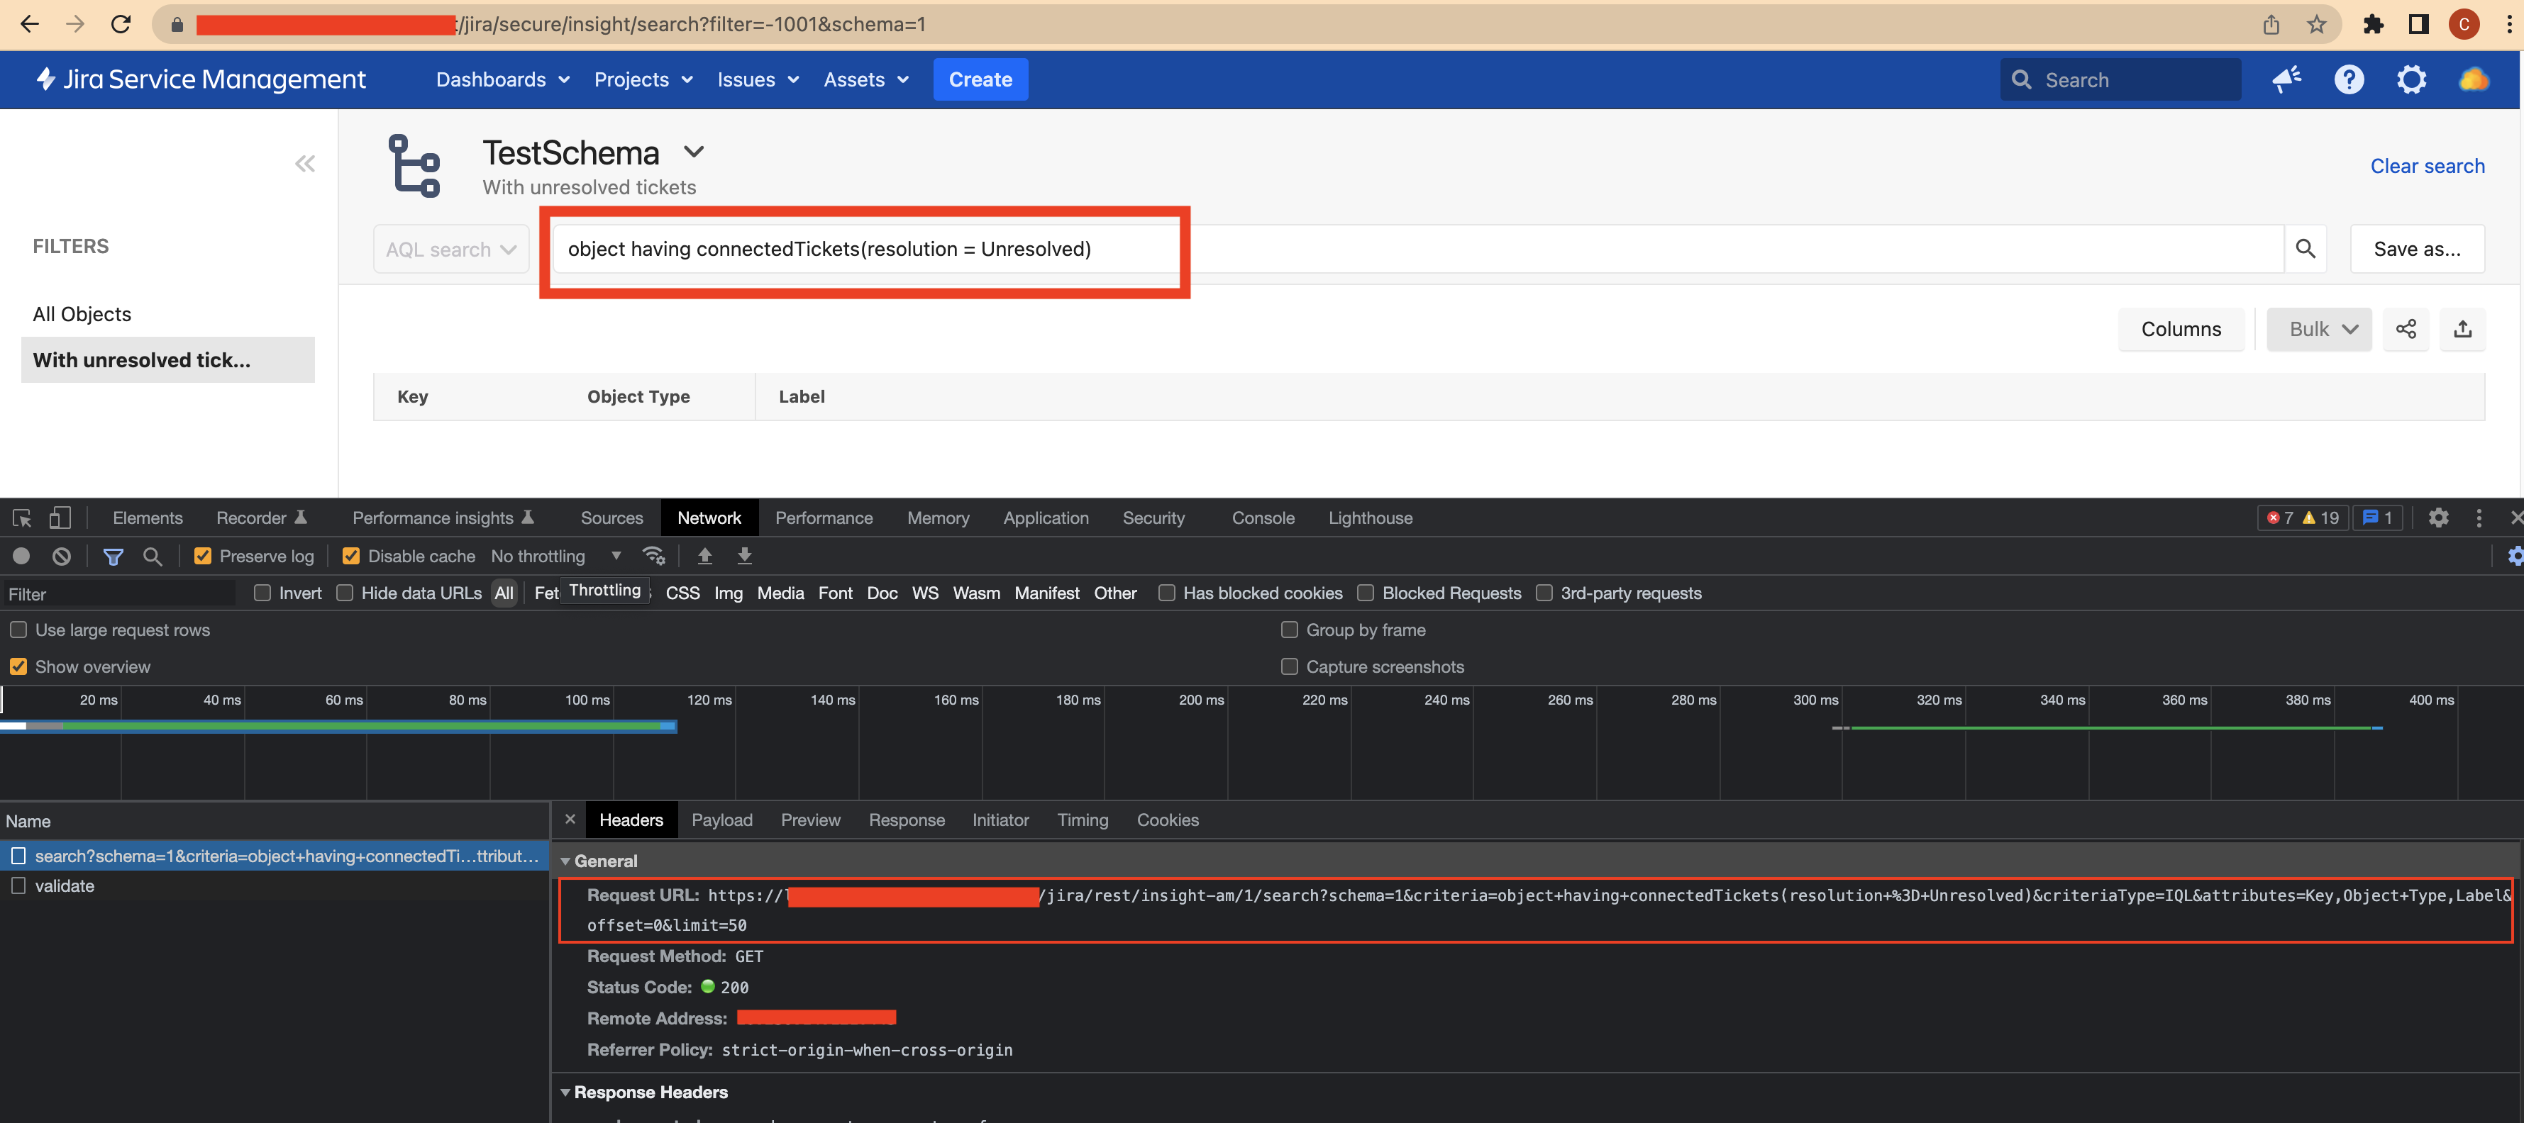
Task: Enable the Invert filter checkbox
Action: click(262, 593)
